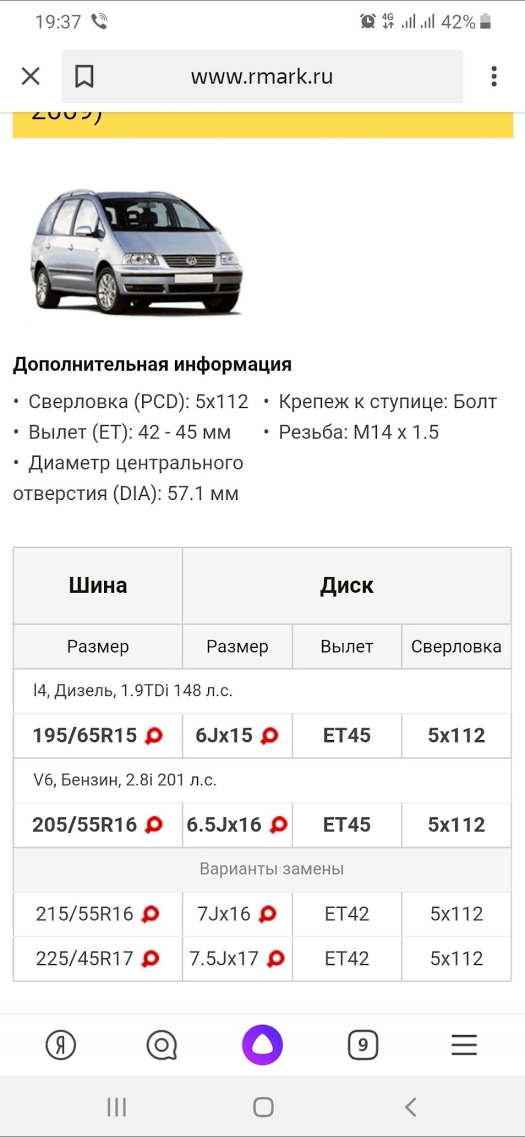Search tire size 225/45R17 red icon
This screenshot has width=525, height=1137.
click(x=150, y=958)
